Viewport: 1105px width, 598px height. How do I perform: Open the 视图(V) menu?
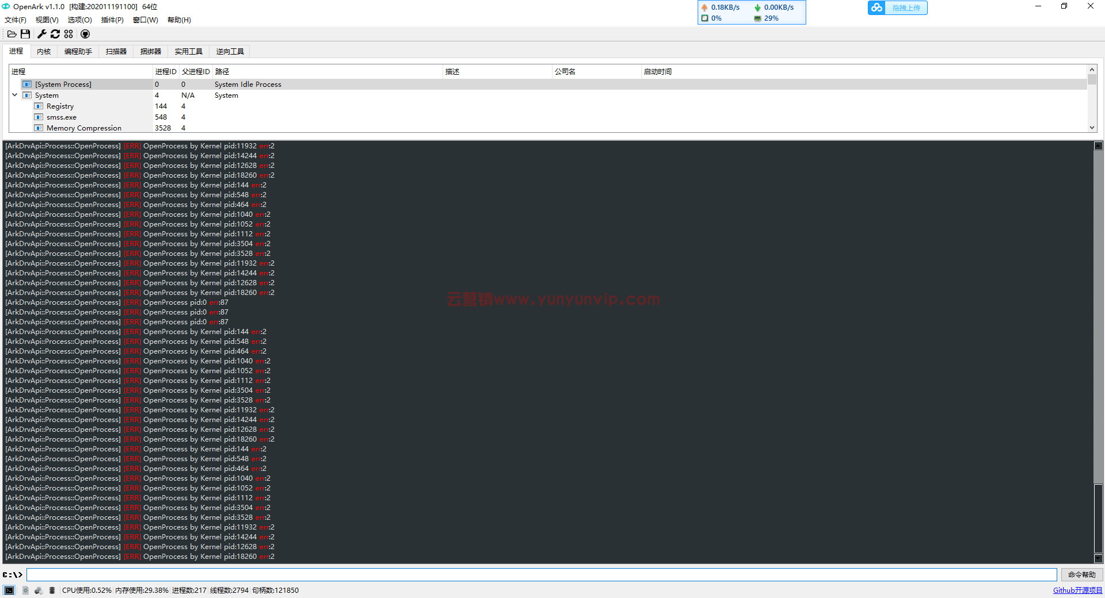[47, 20]
